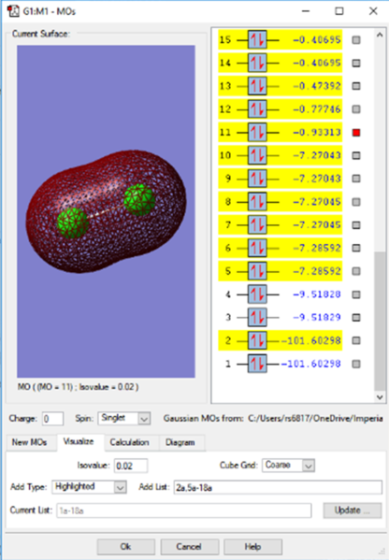Select energy value -0.77746 of MO 12
The width and height of the screenshot is (389, 560).
pos(317,109)
